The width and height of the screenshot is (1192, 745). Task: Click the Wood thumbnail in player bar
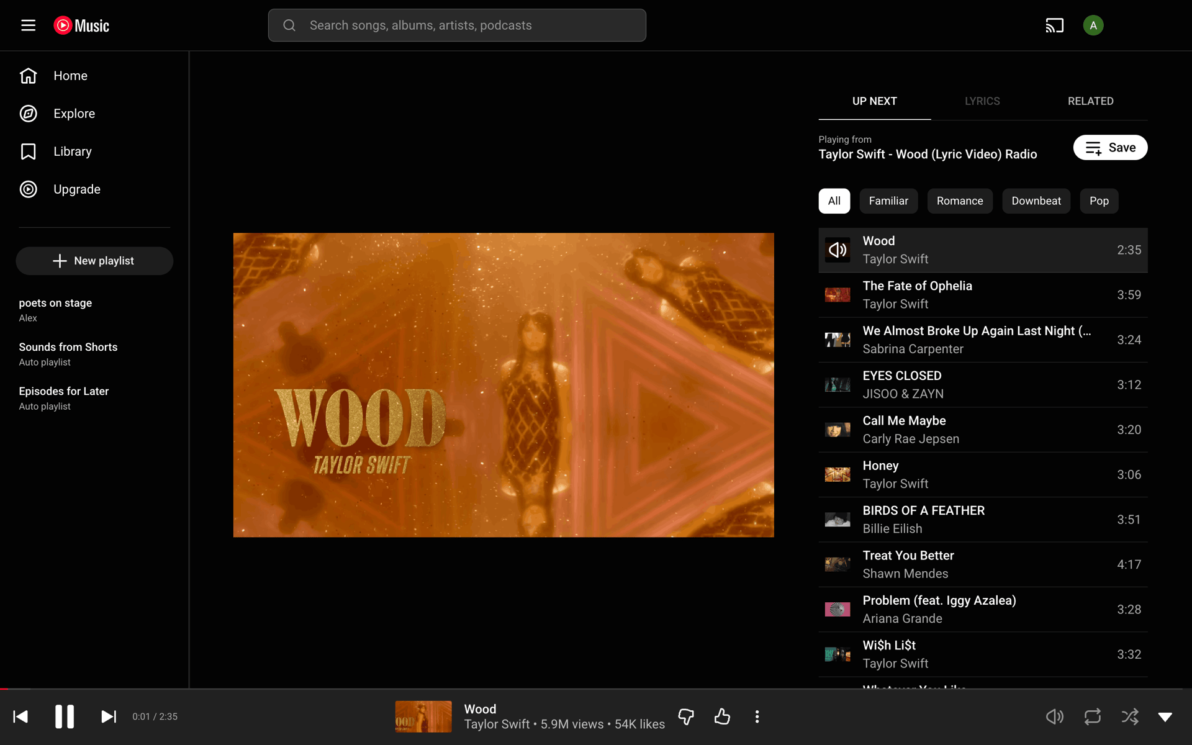[423, 716]
